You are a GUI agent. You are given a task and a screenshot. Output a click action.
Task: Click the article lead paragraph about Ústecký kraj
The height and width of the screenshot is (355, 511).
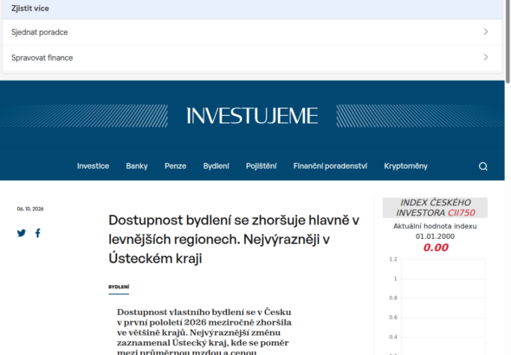click(204, 332)
